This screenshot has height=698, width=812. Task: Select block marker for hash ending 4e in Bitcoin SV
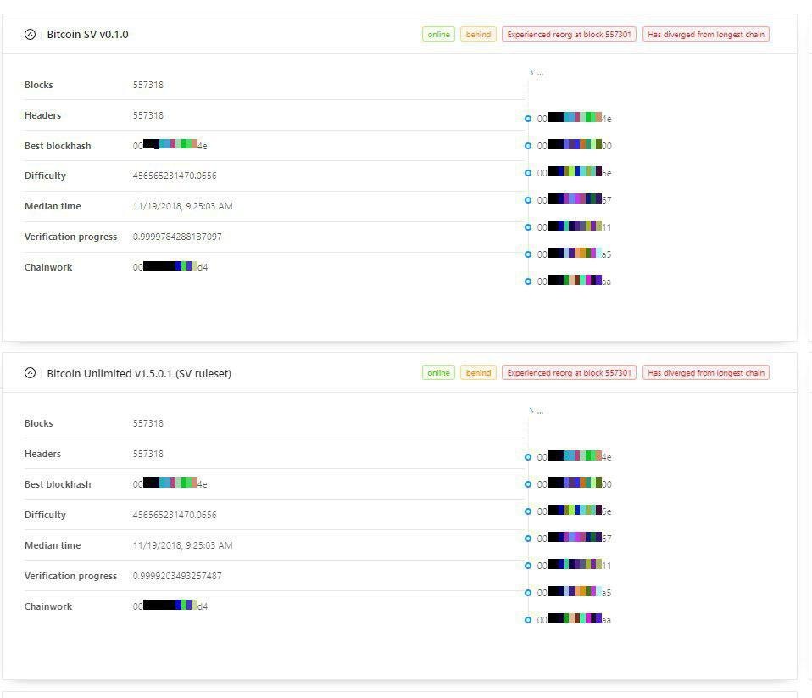(528, 119)
